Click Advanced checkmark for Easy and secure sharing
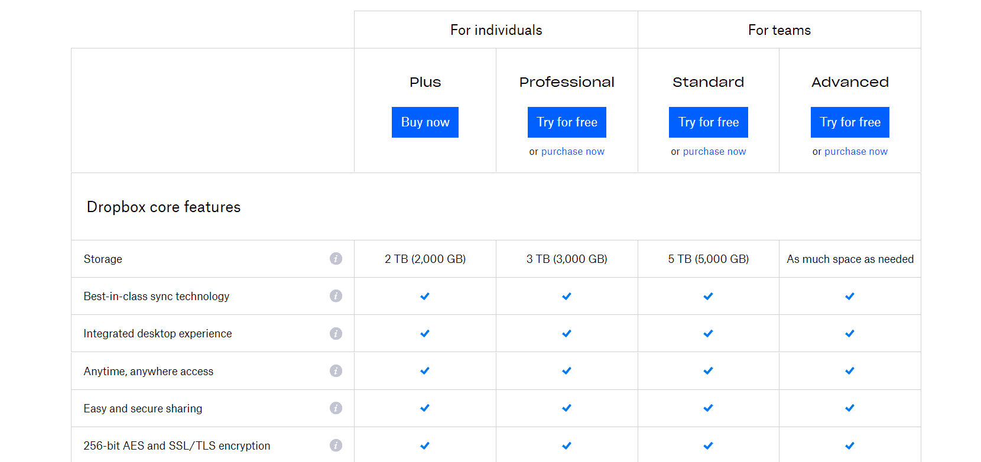This screenshot has width=981, height=462. coord(850,408)
